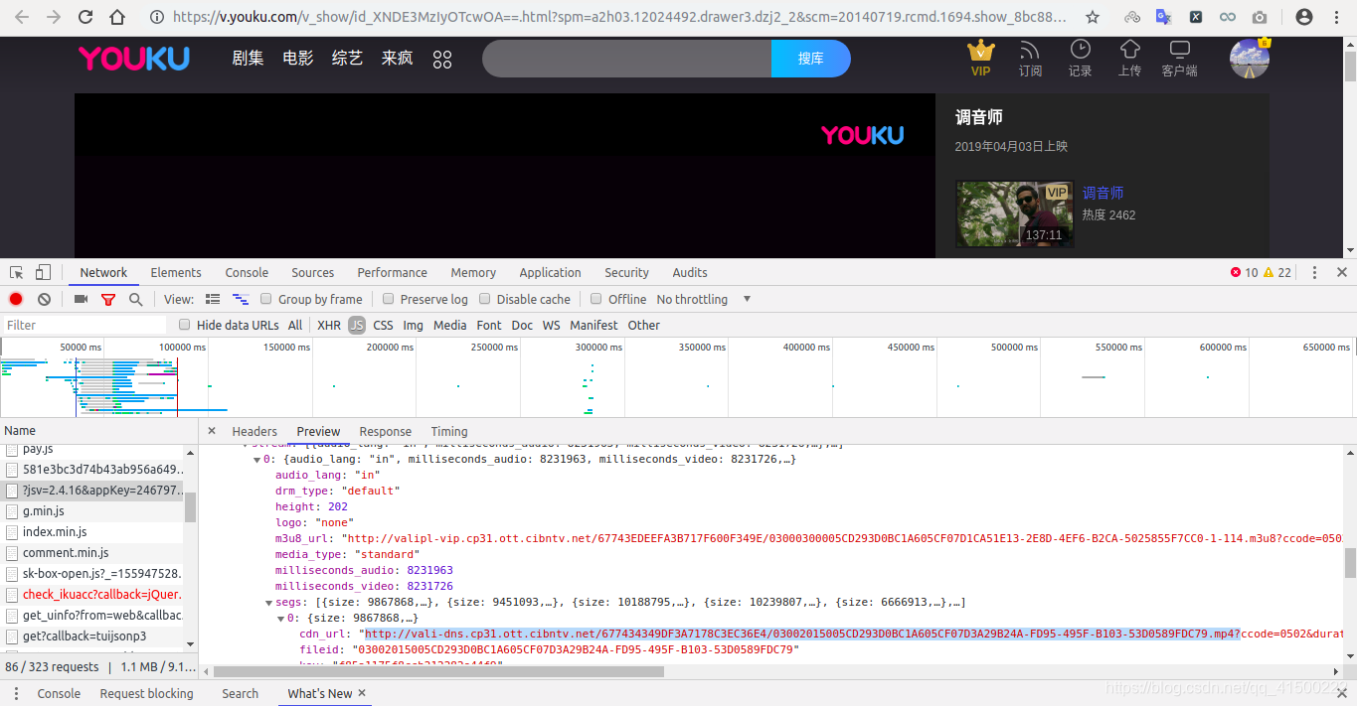Click the browser forward arrow
Screen dimensions: 1357x706
coord(54,17)
